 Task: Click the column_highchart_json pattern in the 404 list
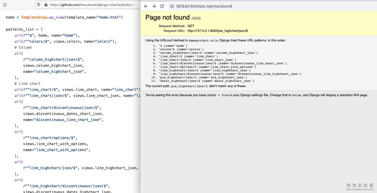click(x=208, y=53)
